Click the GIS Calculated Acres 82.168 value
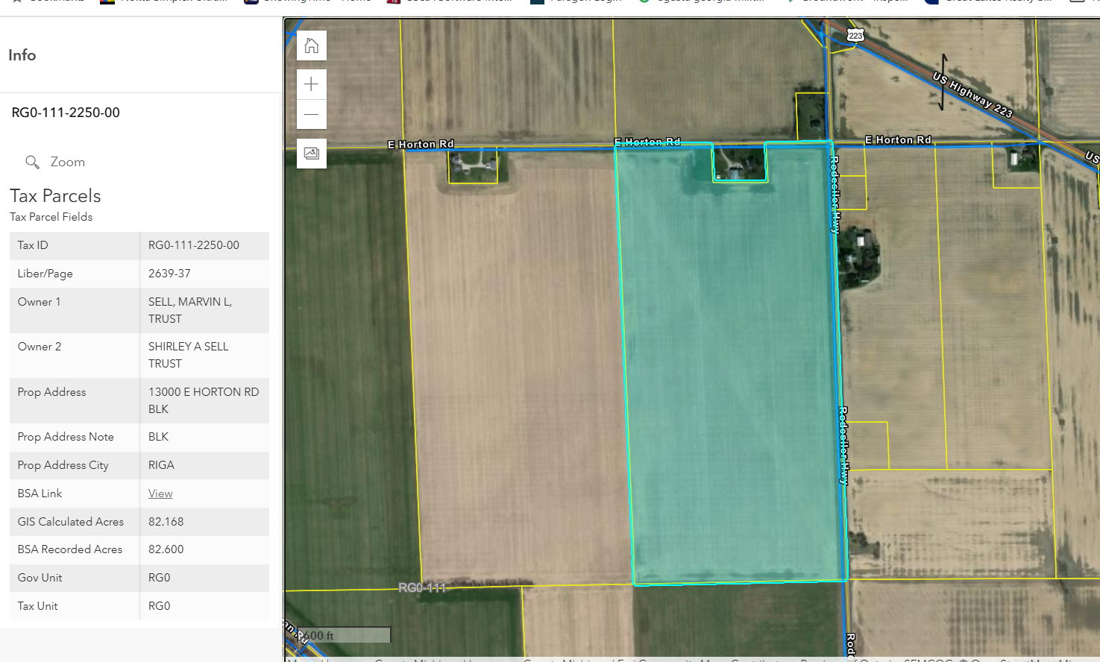The image size is (1100, 662). pyautogui.click(x=166, y=522)
